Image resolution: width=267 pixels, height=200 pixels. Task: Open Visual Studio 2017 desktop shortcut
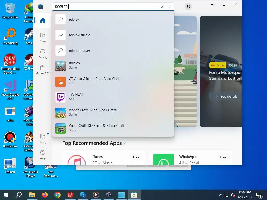click(10, 90)
